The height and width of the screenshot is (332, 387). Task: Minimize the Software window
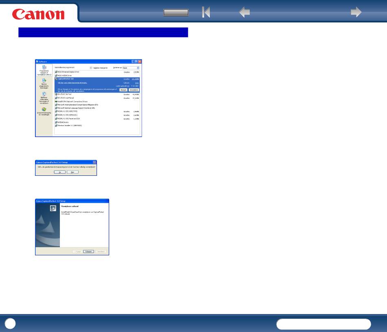point(133,62)
